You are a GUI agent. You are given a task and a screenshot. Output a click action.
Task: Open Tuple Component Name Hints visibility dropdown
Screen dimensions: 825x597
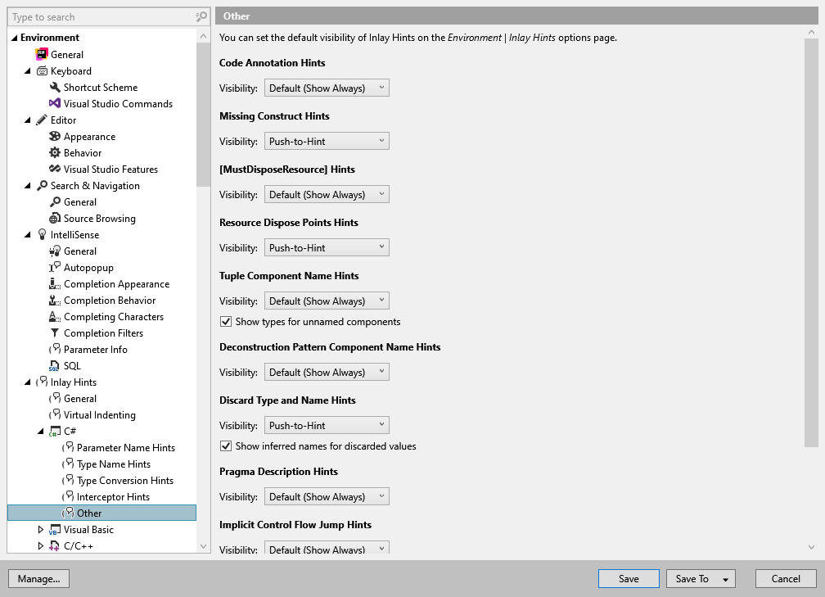point(327,301)
